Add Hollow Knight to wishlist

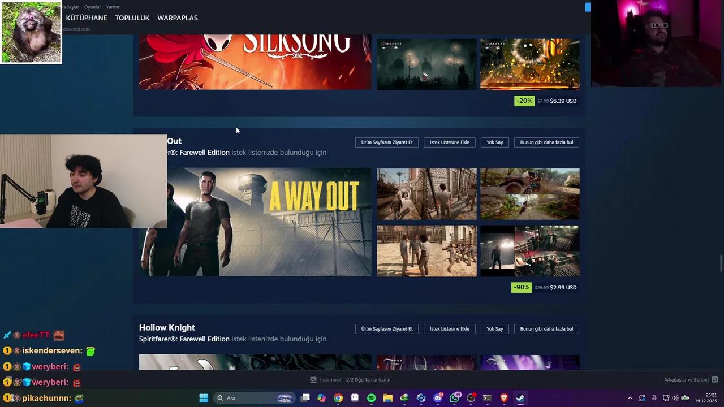point(450,329)
